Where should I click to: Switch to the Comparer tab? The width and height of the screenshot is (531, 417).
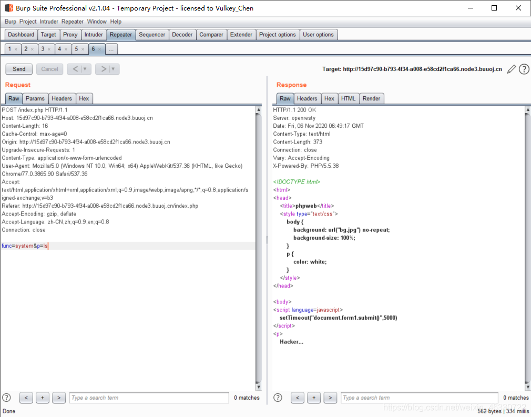[x=211, y=35]
